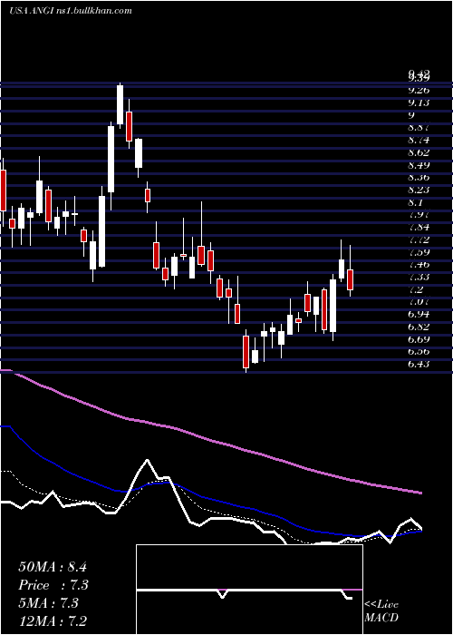453x635 pixels.
Task: Click the 7.2 price axis label
Action: 415,289
